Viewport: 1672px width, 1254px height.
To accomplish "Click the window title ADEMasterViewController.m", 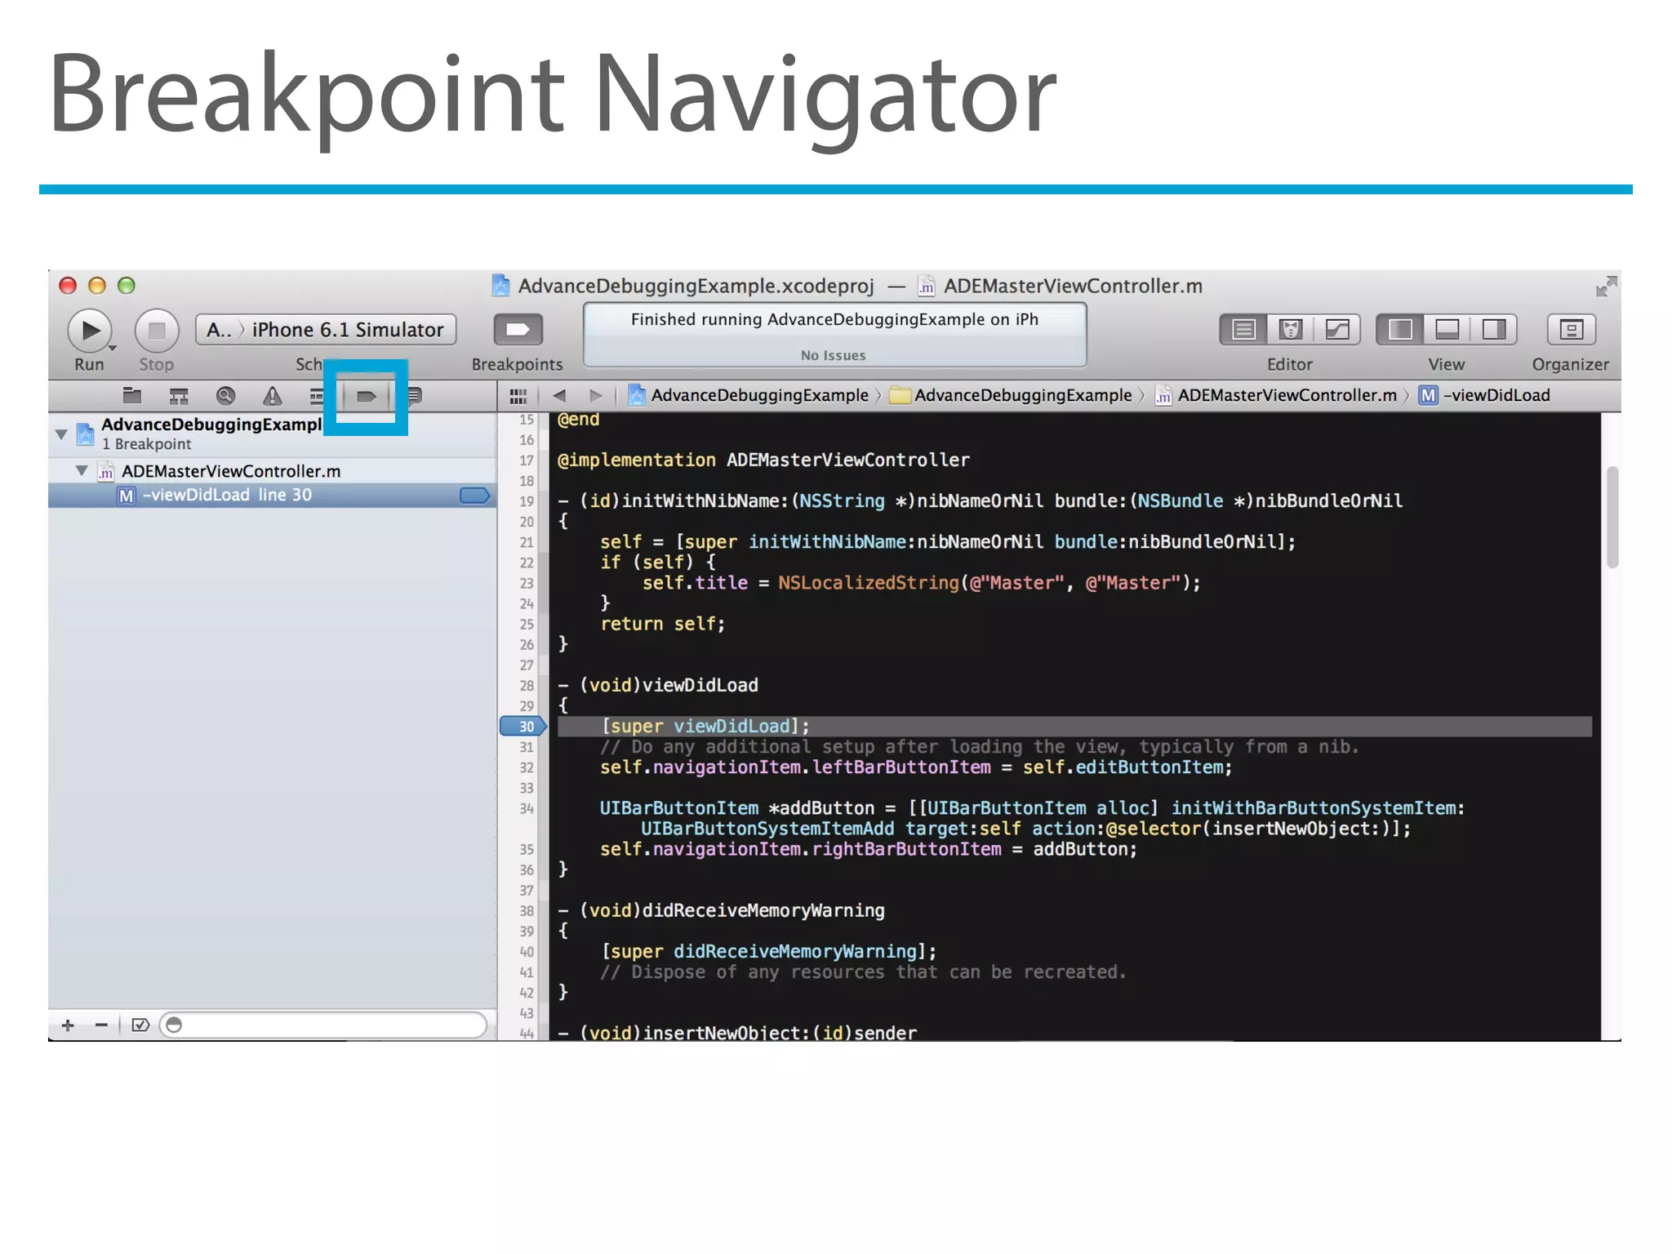I will pos(1073,286).
